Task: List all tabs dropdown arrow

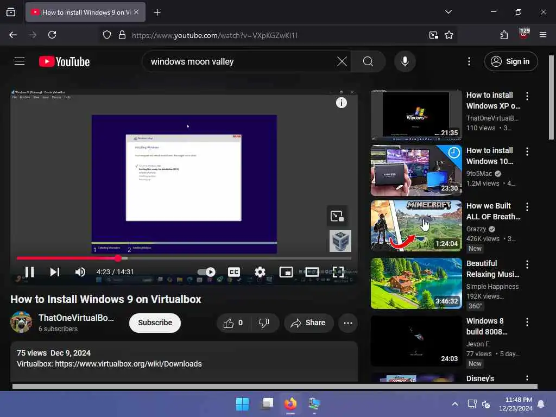Action: tap(448, 12)
